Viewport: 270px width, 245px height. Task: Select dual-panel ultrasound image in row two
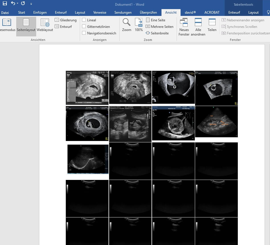(x=130, y=124)
